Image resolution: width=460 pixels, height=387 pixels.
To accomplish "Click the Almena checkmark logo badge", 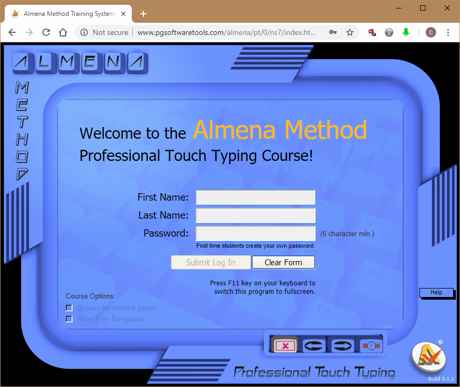I will (x=429, y=356).
